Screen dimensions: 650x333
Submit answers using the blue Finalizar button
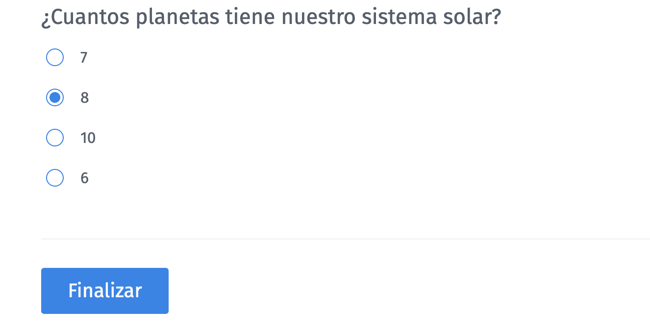(x=104, y=290)
